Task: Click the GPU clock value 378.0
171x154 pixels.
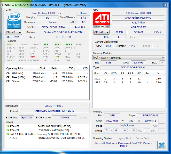Action: tap(108, 46)
